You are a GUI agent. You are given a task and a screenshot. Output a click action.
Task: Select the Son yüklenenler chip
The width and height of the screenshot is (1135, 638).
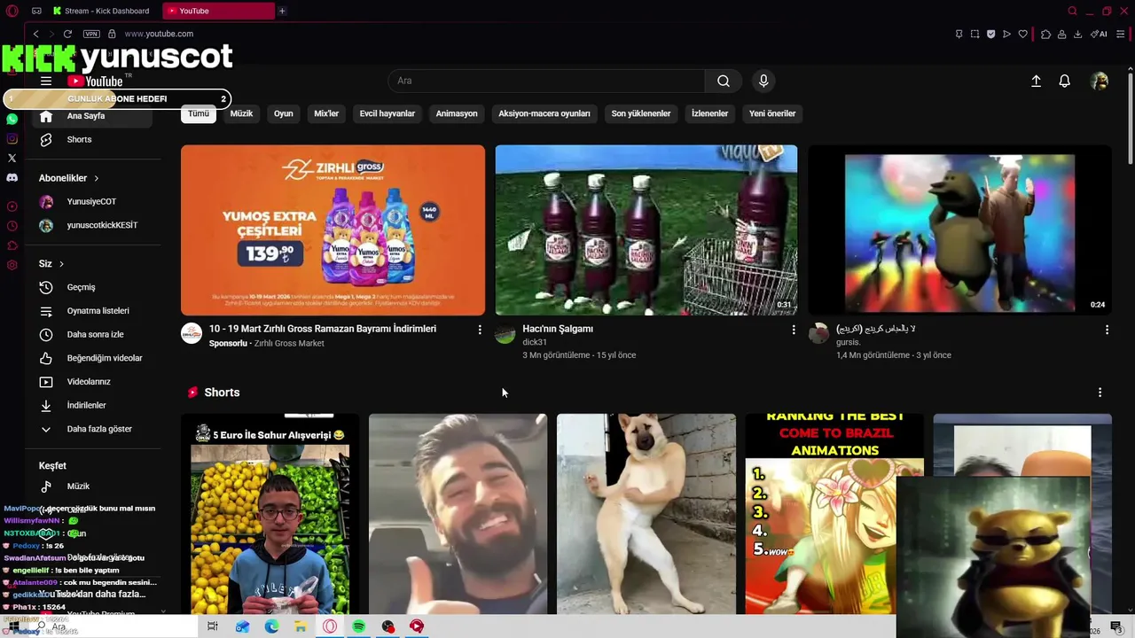(x=641, y=113)
